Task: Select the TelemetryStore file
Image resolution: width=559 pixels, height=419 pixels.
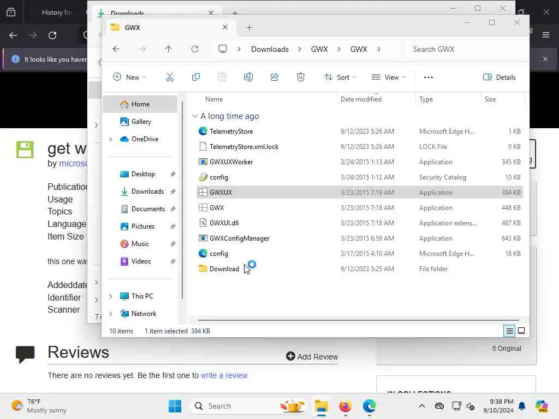Action: point(359,131)
